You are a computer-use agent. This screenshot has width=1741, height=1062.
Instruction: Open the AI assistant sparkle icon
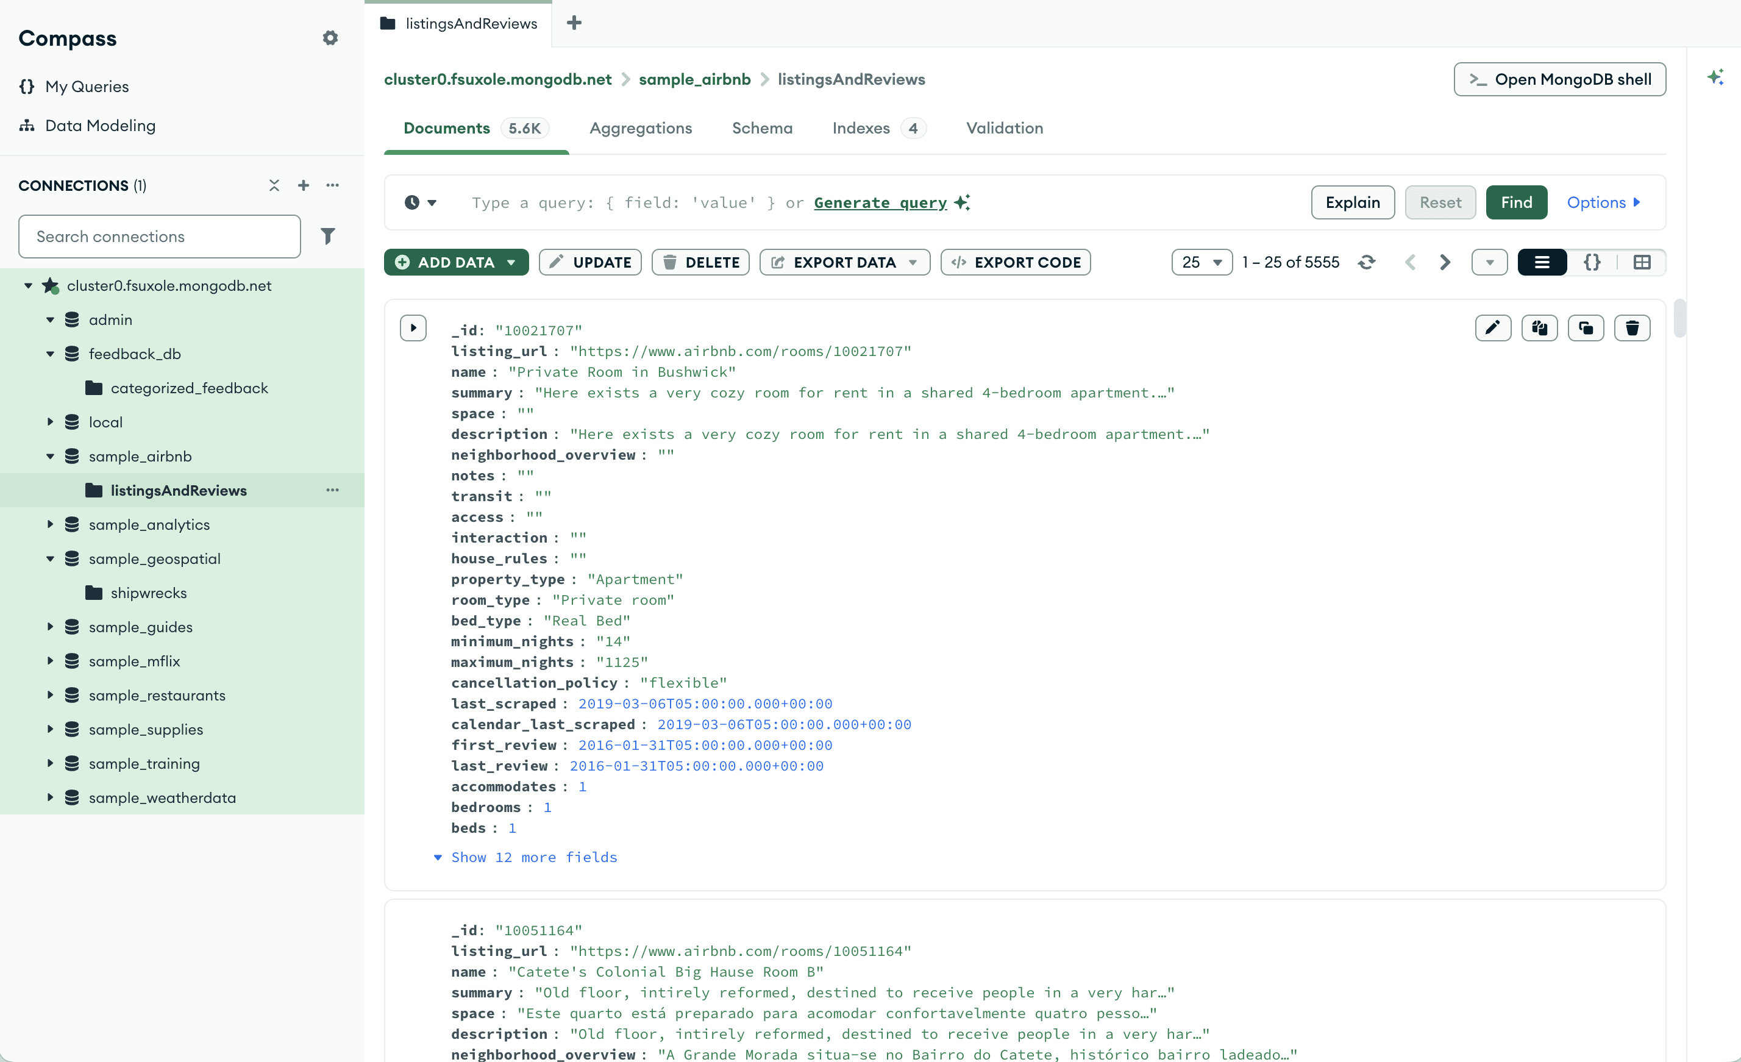1715,77
